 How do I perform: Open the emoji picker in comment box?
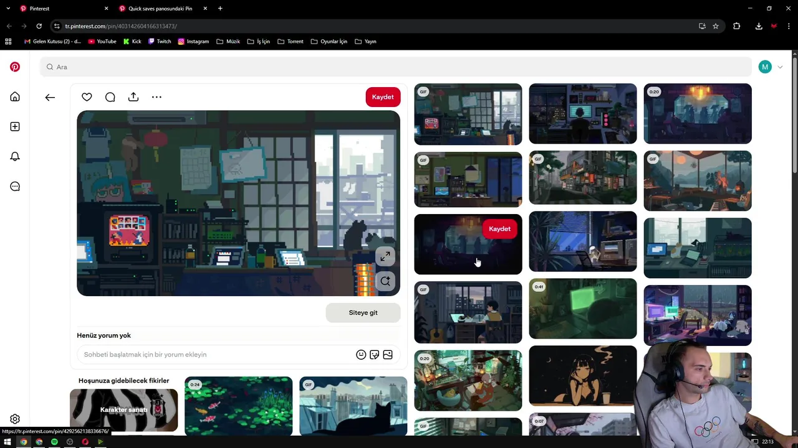point(361,355)
